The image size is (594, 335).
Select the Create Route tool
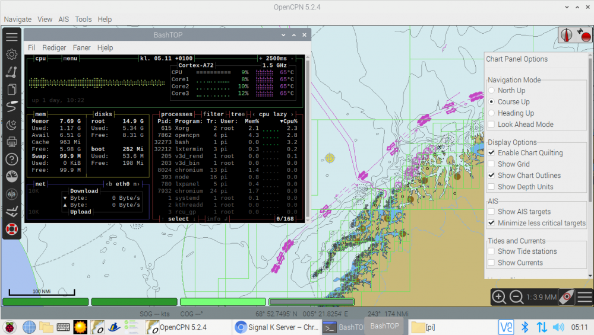(12, 72)
